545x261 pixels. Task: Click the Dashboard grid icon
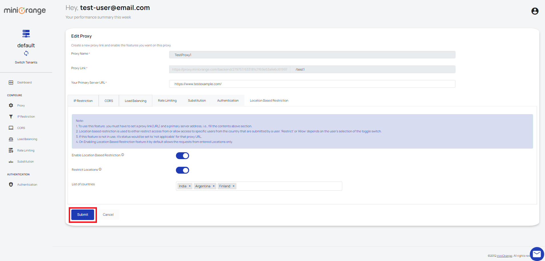(x=11, y=83)
